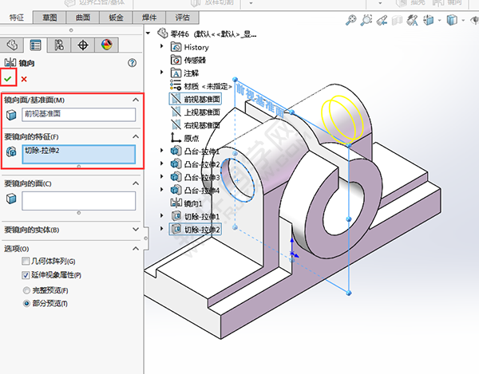Expand the 切除-拉伸2 feature
The height and width of the screenshot is (374, 479).
click(161, 229)
